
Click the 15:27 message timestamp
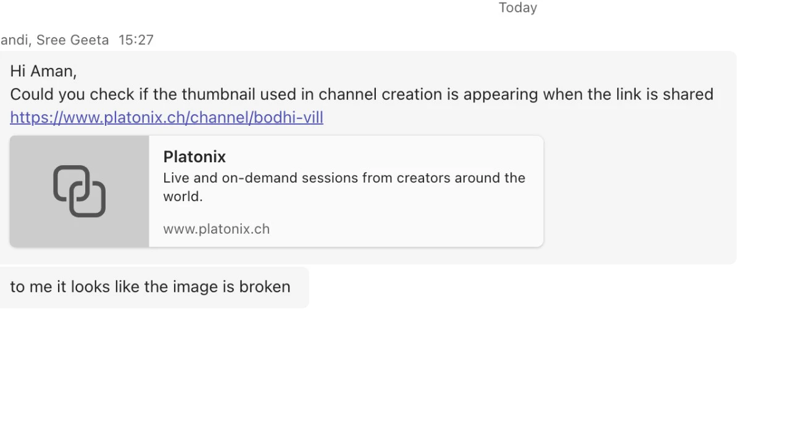tap(136, 40)
